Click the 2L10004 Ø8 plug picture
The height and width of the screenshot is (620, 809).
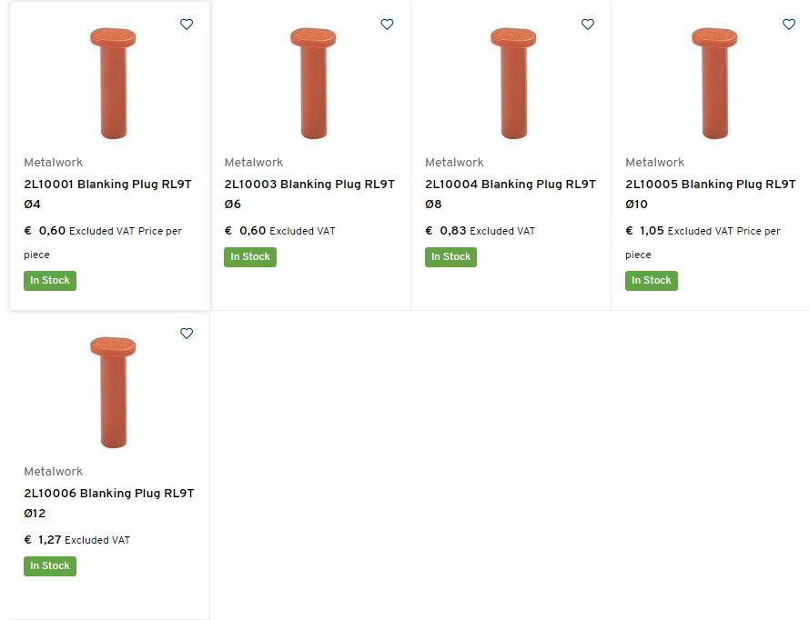coord(513,83)
